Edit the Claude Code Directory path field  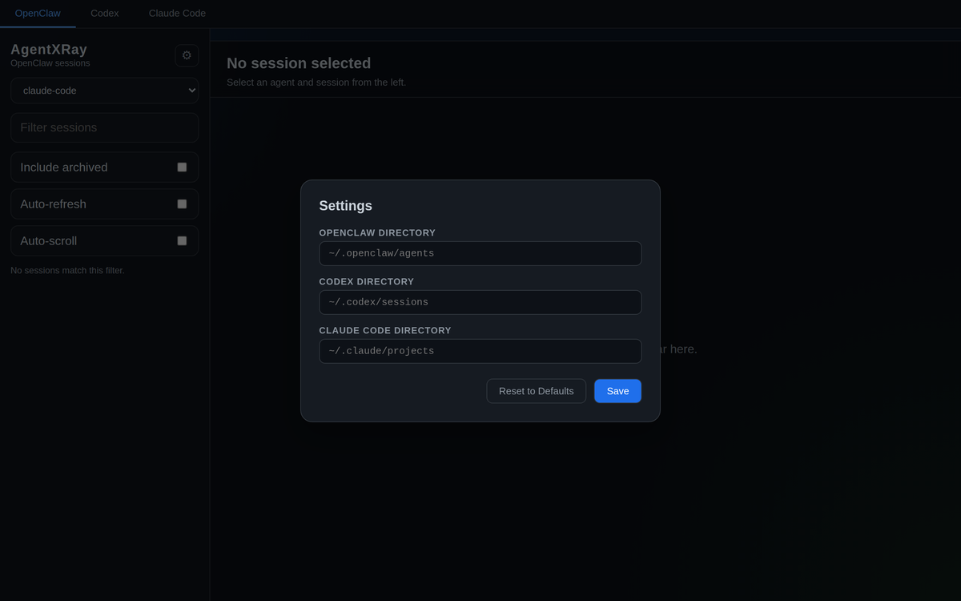[480, 351]
